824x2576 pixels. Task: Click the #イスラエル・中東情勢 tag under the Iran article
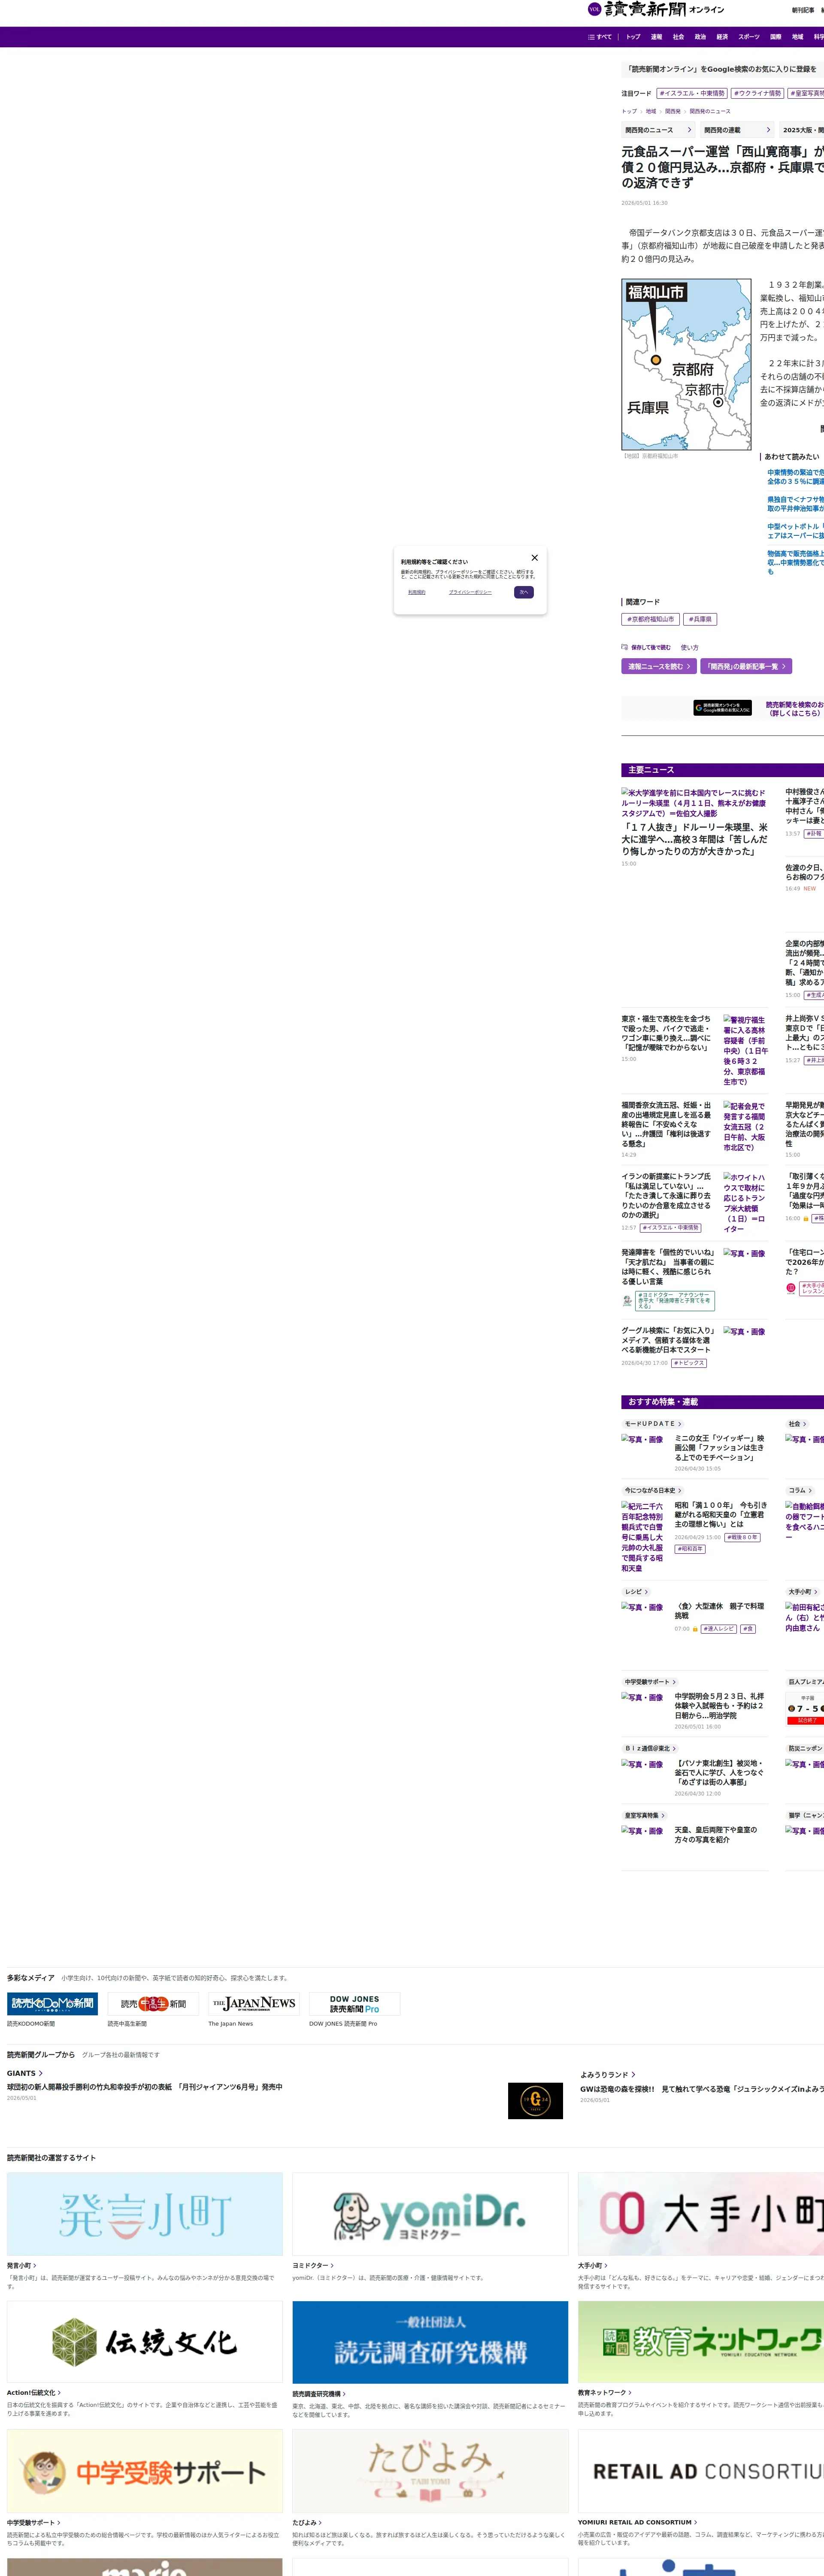[670, 1228]
